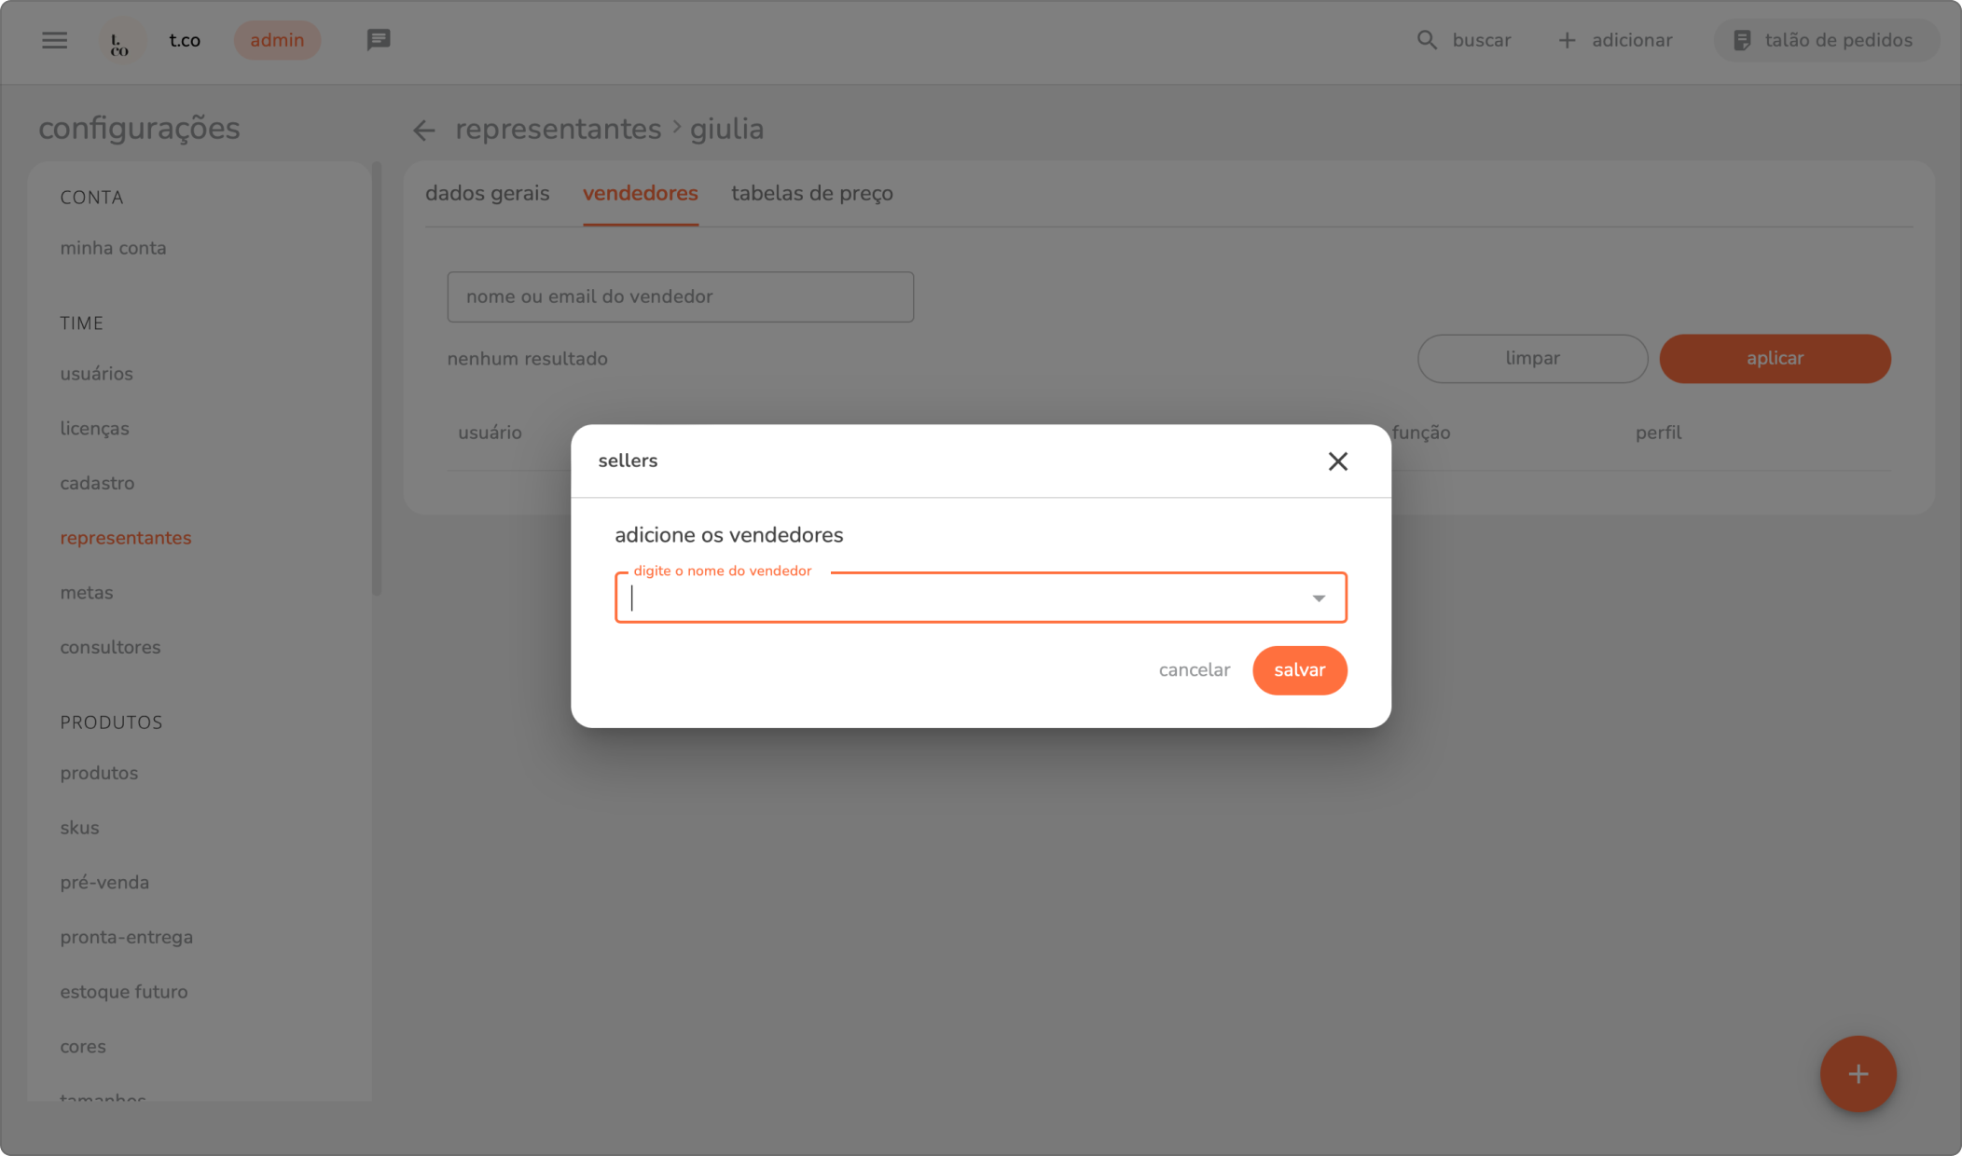Switch to the dados gerais tab
The height and width of the screenshot is (1156, 1962).
[x=487, y=194]
